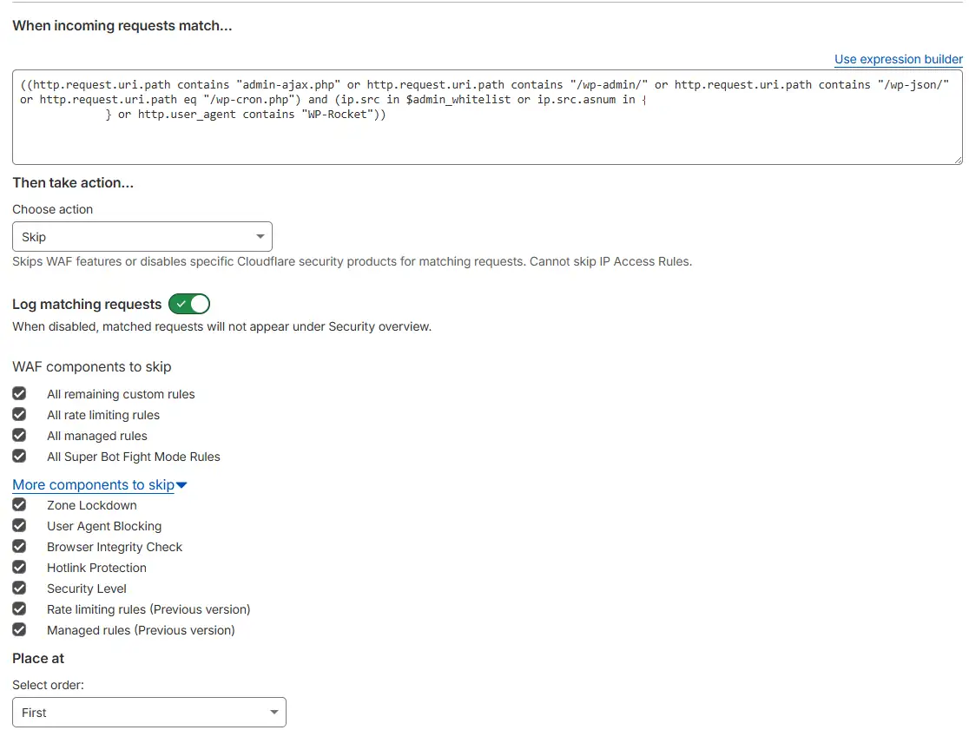
Task: Uncheck Hotlink Protection checkbox
Action: tap(19, 567)
